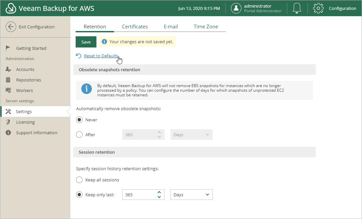Click the Configuration gear icon

[x=318, y=8]
